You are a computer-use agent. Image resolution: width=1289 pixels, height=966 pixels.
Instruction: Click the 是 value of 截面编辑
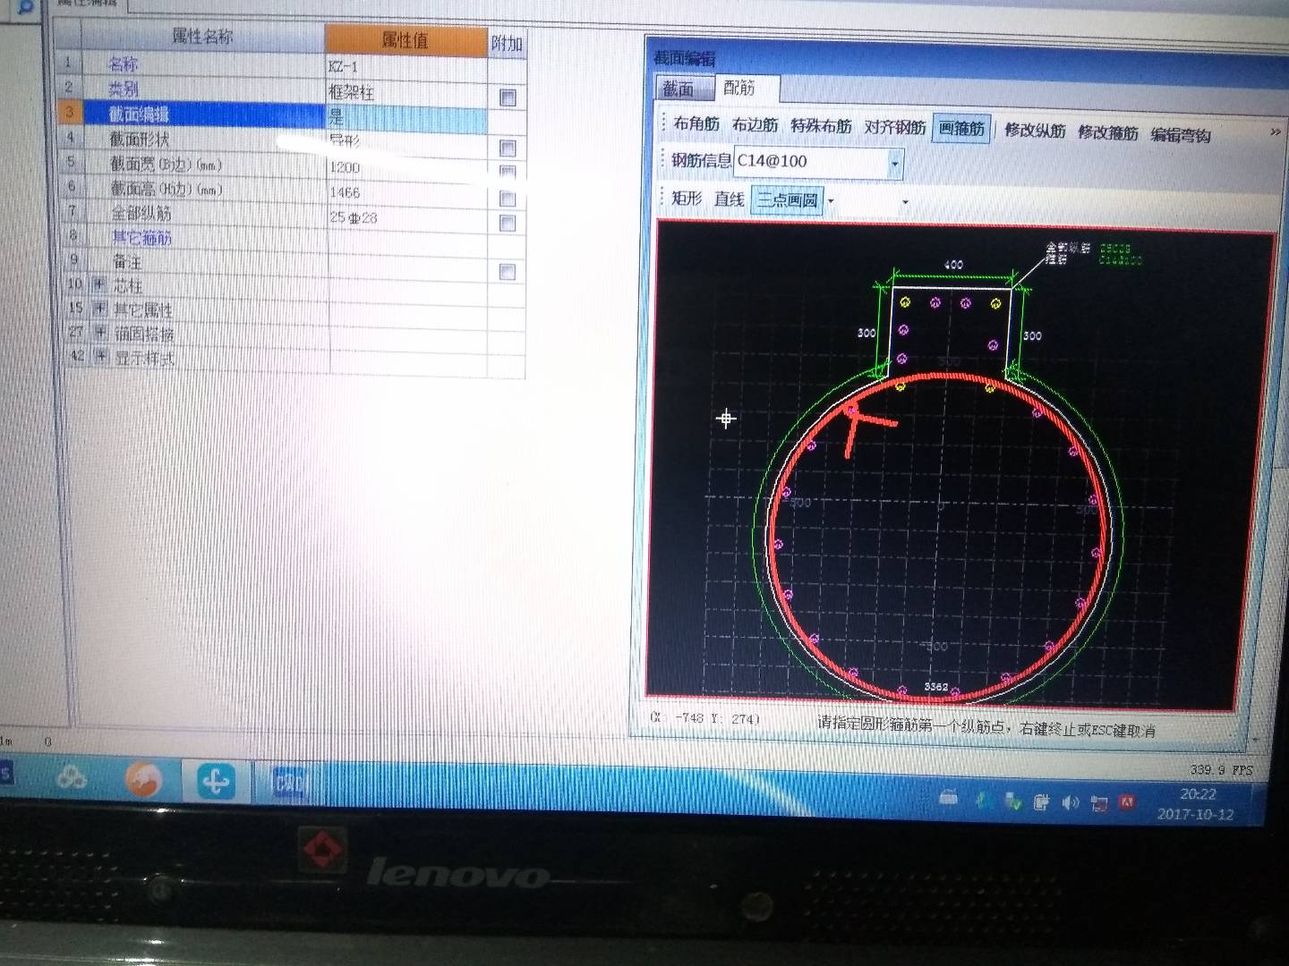tap(407, 116)
